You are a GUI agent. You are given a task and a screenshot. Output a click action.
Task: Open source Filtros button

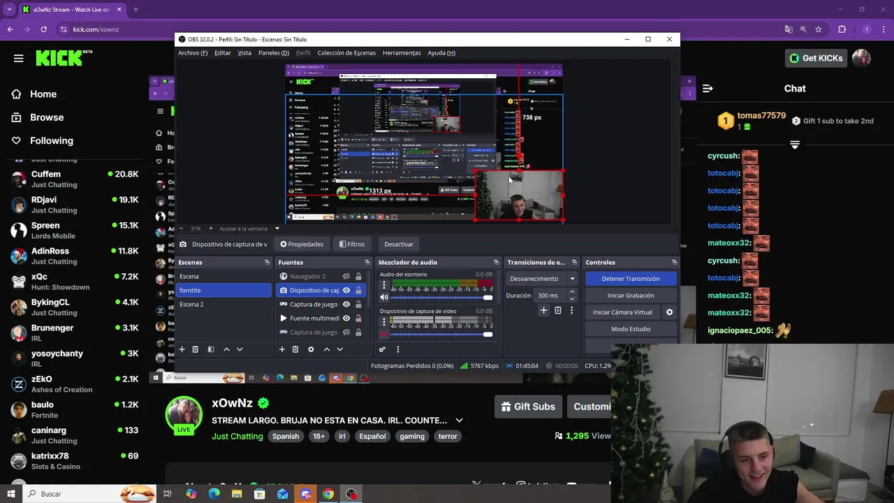point(352,244)
